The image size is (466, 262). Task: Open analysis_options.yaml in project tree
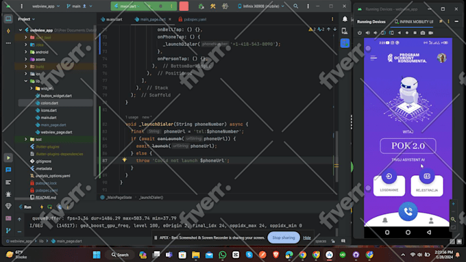tap(53, 176)
